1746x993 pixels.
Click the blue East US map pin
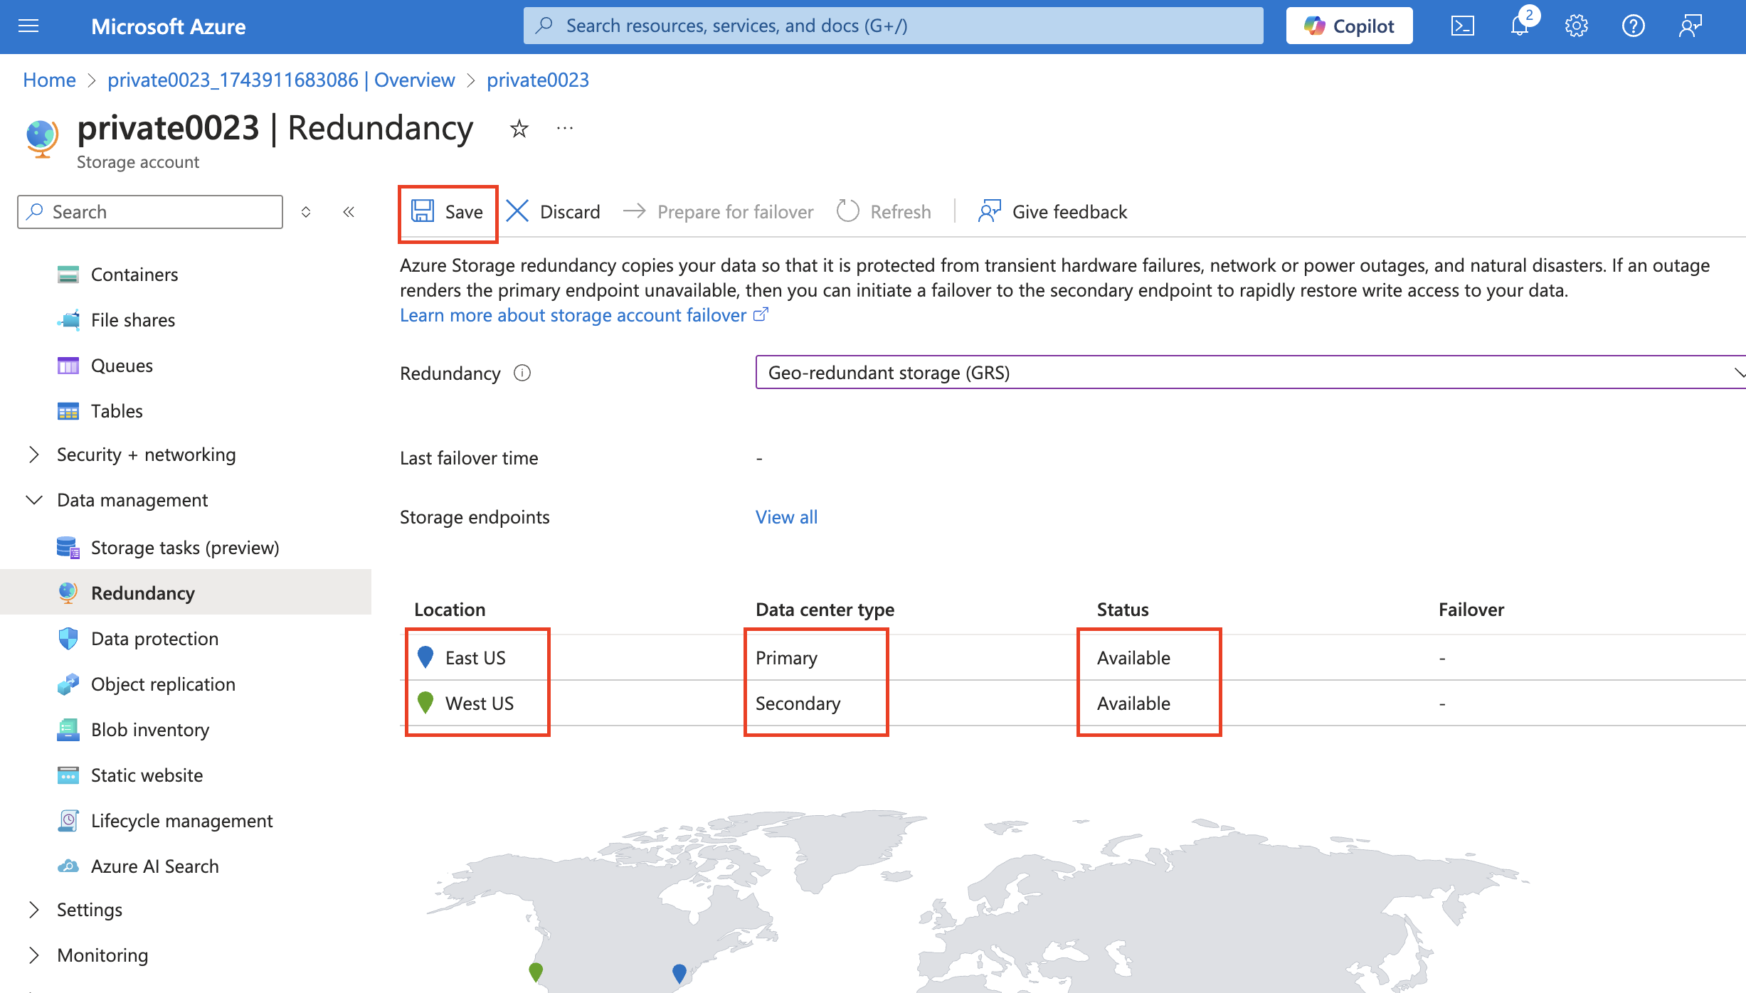pyautogui.click(x=679, y=973)
